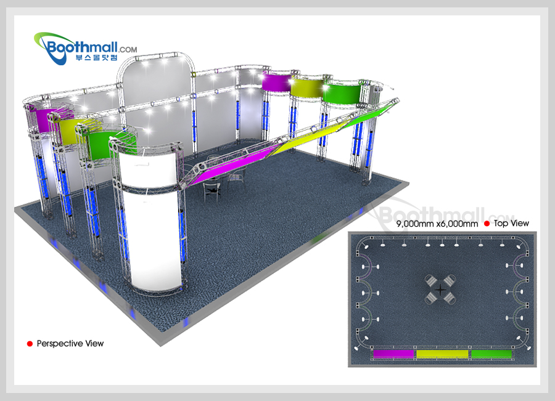
Task: Click the red dot beside Top View
Action: tap(487, 224)
